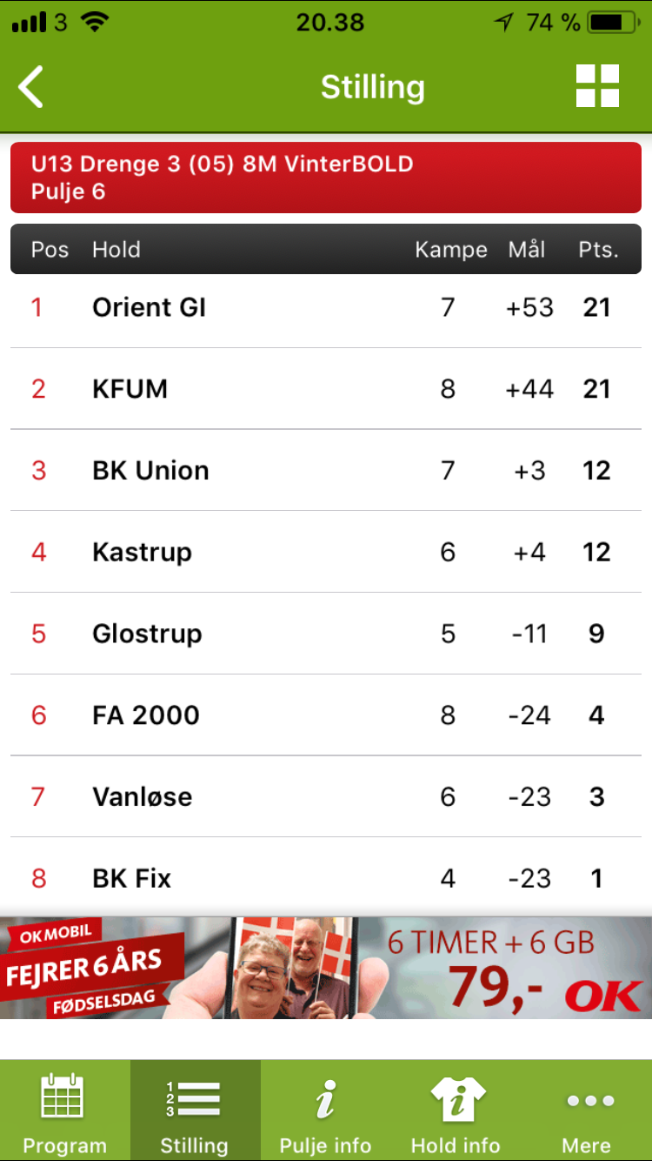Tap the battery status icon
This screenshot has width=652, height=1161.
click(x=616, y=23)
